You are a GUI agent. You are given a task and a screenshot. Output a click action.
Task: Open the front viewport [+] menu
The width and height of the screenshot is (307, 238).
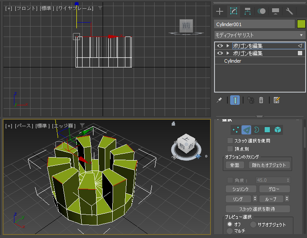[9, 8]
